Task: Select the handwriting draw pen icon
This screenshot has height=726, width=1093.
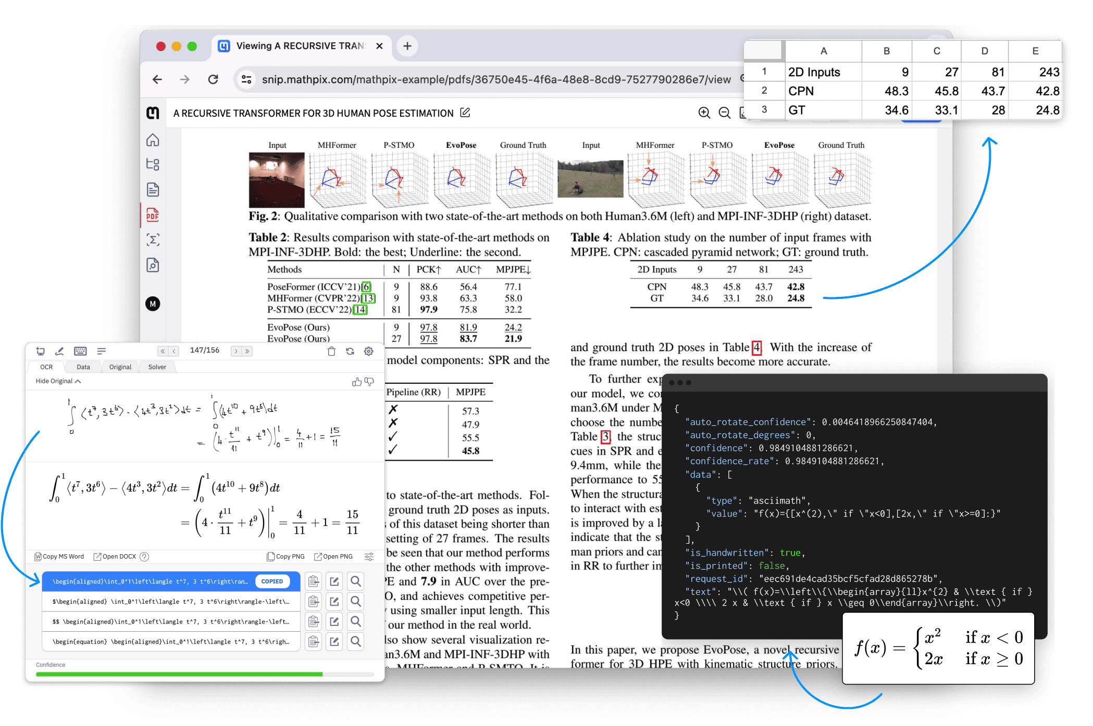Action: (x=59, y=351)
